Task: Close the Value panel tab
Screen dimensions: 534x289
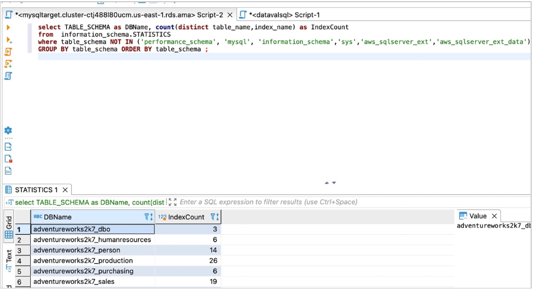Action: pos(494,216)
